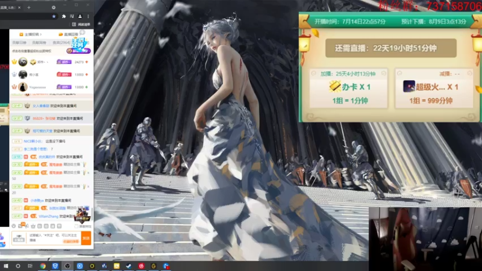Click the Yogaxxxxxx user avatar

click(x=23, y=87)
